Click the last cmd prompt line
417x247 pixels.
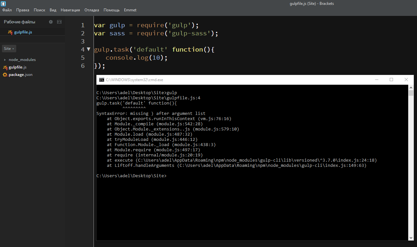131,176
